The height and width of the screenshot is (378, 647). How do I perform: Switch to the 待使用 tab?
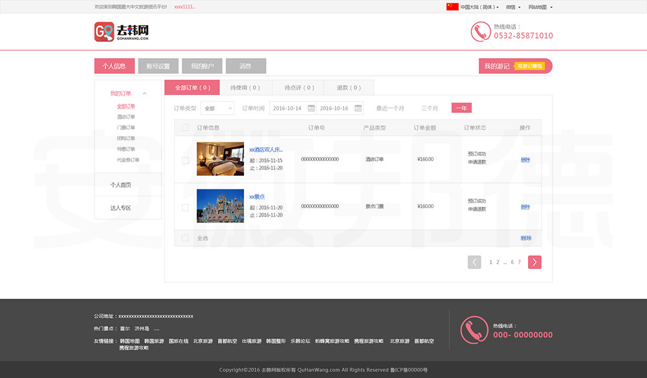tap(245, 88)
